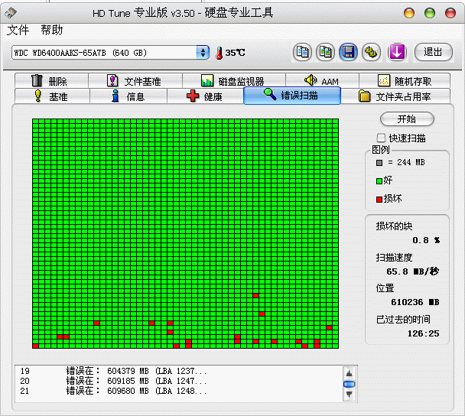Click the 65.8 MB/秒 scan speed value

click(x=413, y=271)
